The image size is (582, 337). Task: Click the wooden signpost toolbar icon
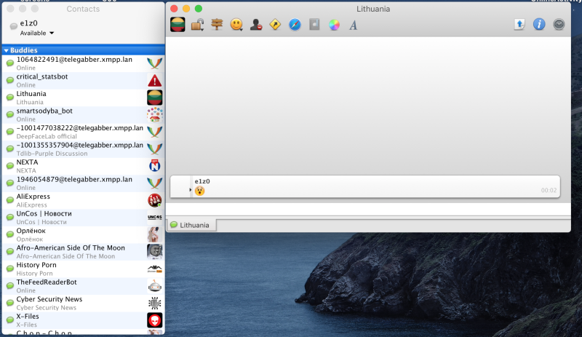pyautogui.click(x=217, y=25)
